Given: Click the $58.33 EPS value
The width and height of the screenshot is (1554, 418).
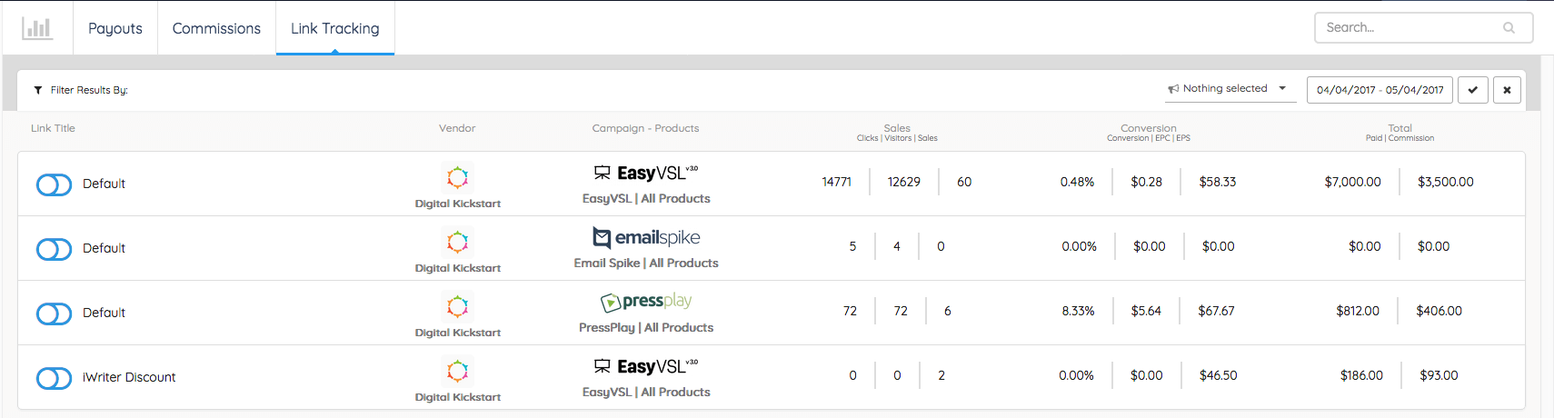Looking at the screenshot, I should (1218, 182).
